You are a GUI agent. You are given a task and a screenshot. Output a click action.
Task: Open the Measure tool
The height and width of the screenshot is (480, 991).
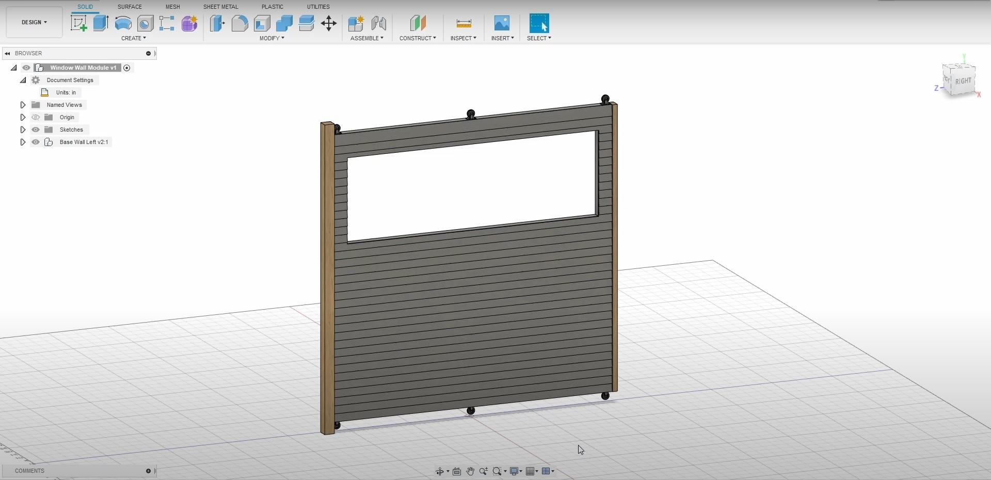click(x=464, y=23)
